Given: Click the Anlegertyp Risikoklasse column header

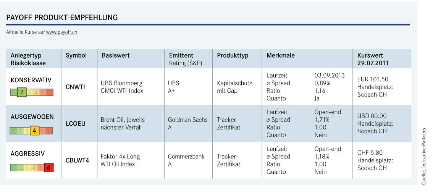Looking at the screenshot, I should (28, 59).
